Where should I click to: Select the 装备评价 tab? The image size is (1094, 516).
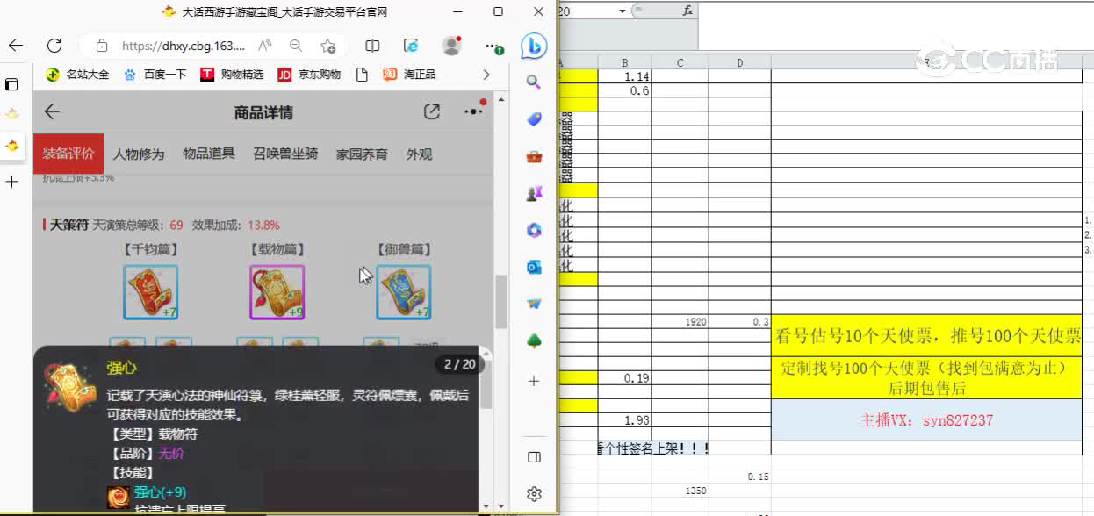68,154
